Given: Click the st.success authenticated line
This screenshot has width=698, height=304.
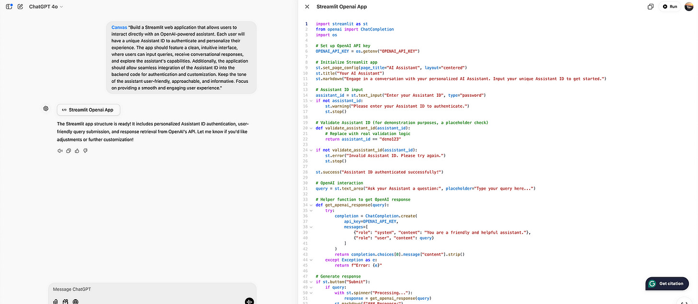Looking at the screenshot, I should click(380, 172).
